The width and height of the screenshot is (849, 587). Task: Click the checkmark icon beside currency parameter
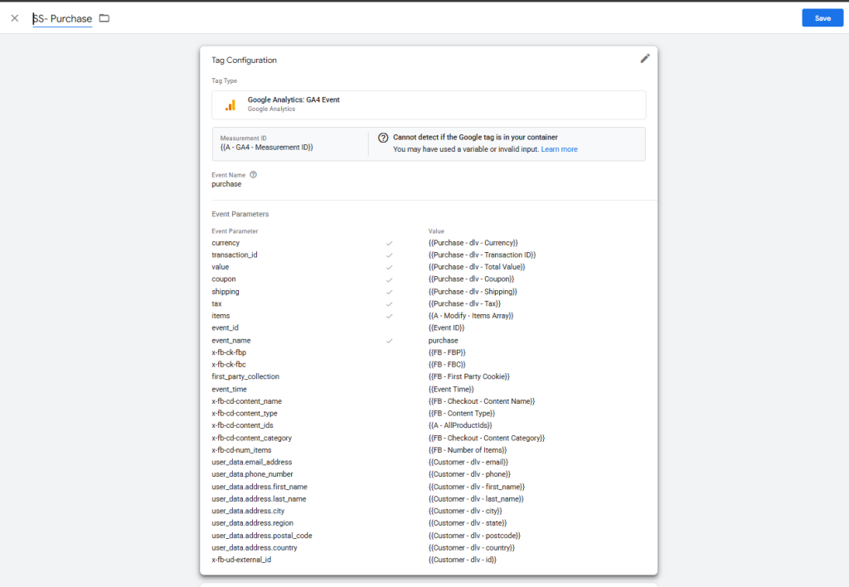click(389, 243)
